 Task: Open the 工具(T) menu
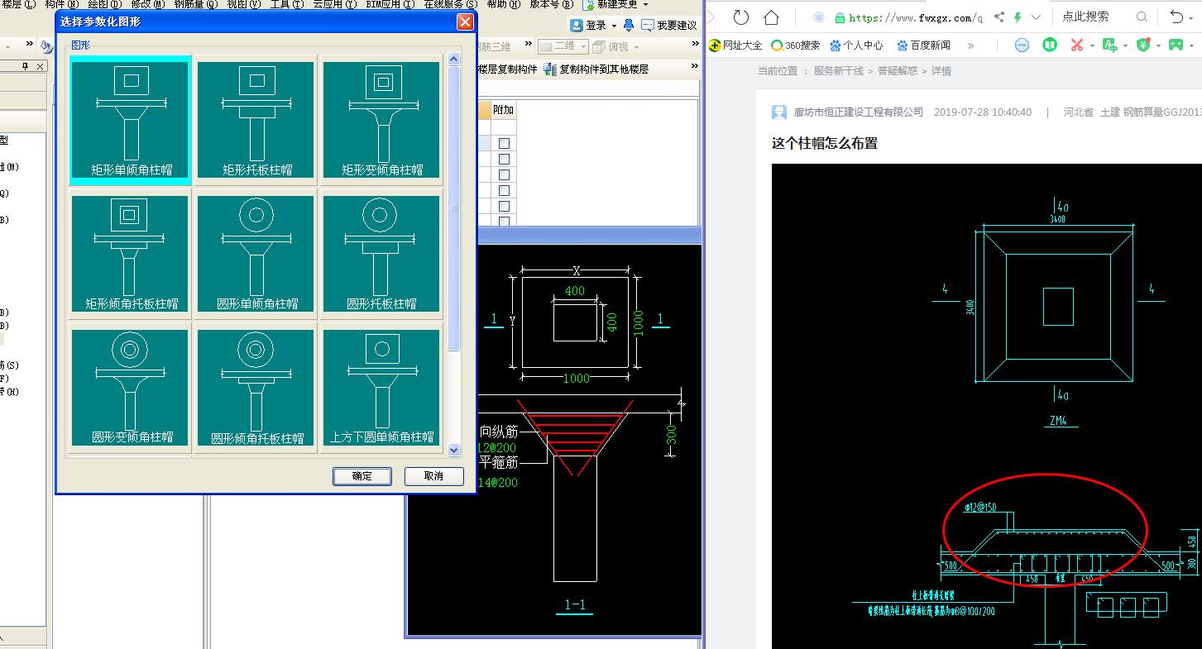pos(287,4)
